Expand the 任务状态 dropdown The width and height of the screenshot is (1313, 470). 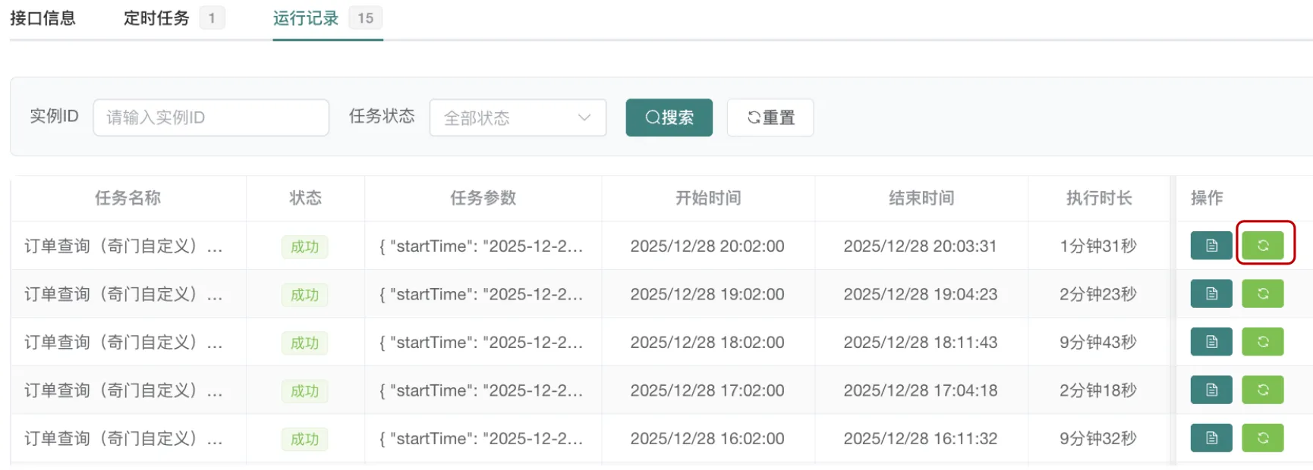(x=517, y=117)
